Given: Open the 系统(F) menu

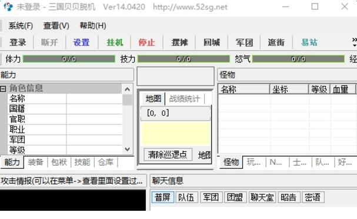Looking at the screenshot, I should (x=21, y=26).
